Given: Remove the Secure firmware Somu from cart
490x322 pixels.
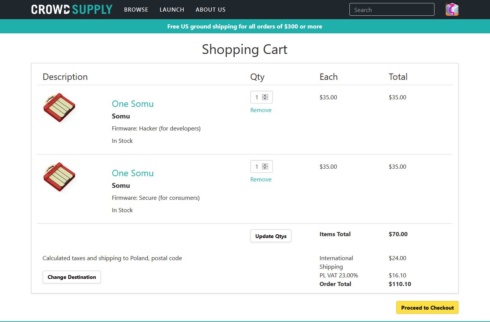Looking at the screenshot, I should point(261,180).
